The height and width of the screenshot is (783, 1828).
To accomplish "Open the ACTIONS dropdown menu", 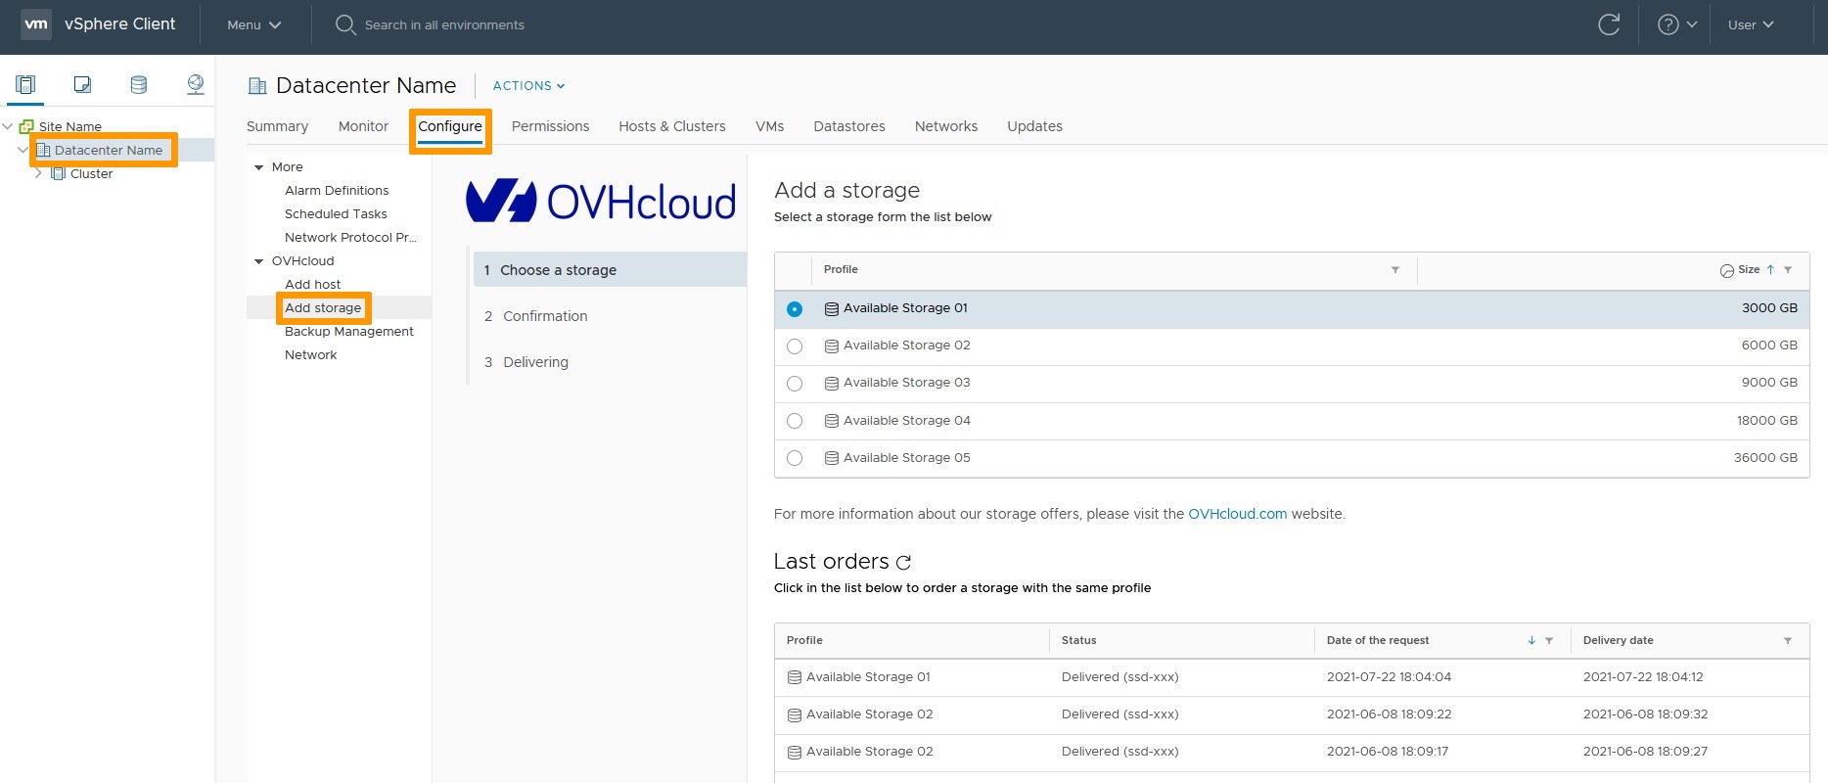I will pos(528,86).
